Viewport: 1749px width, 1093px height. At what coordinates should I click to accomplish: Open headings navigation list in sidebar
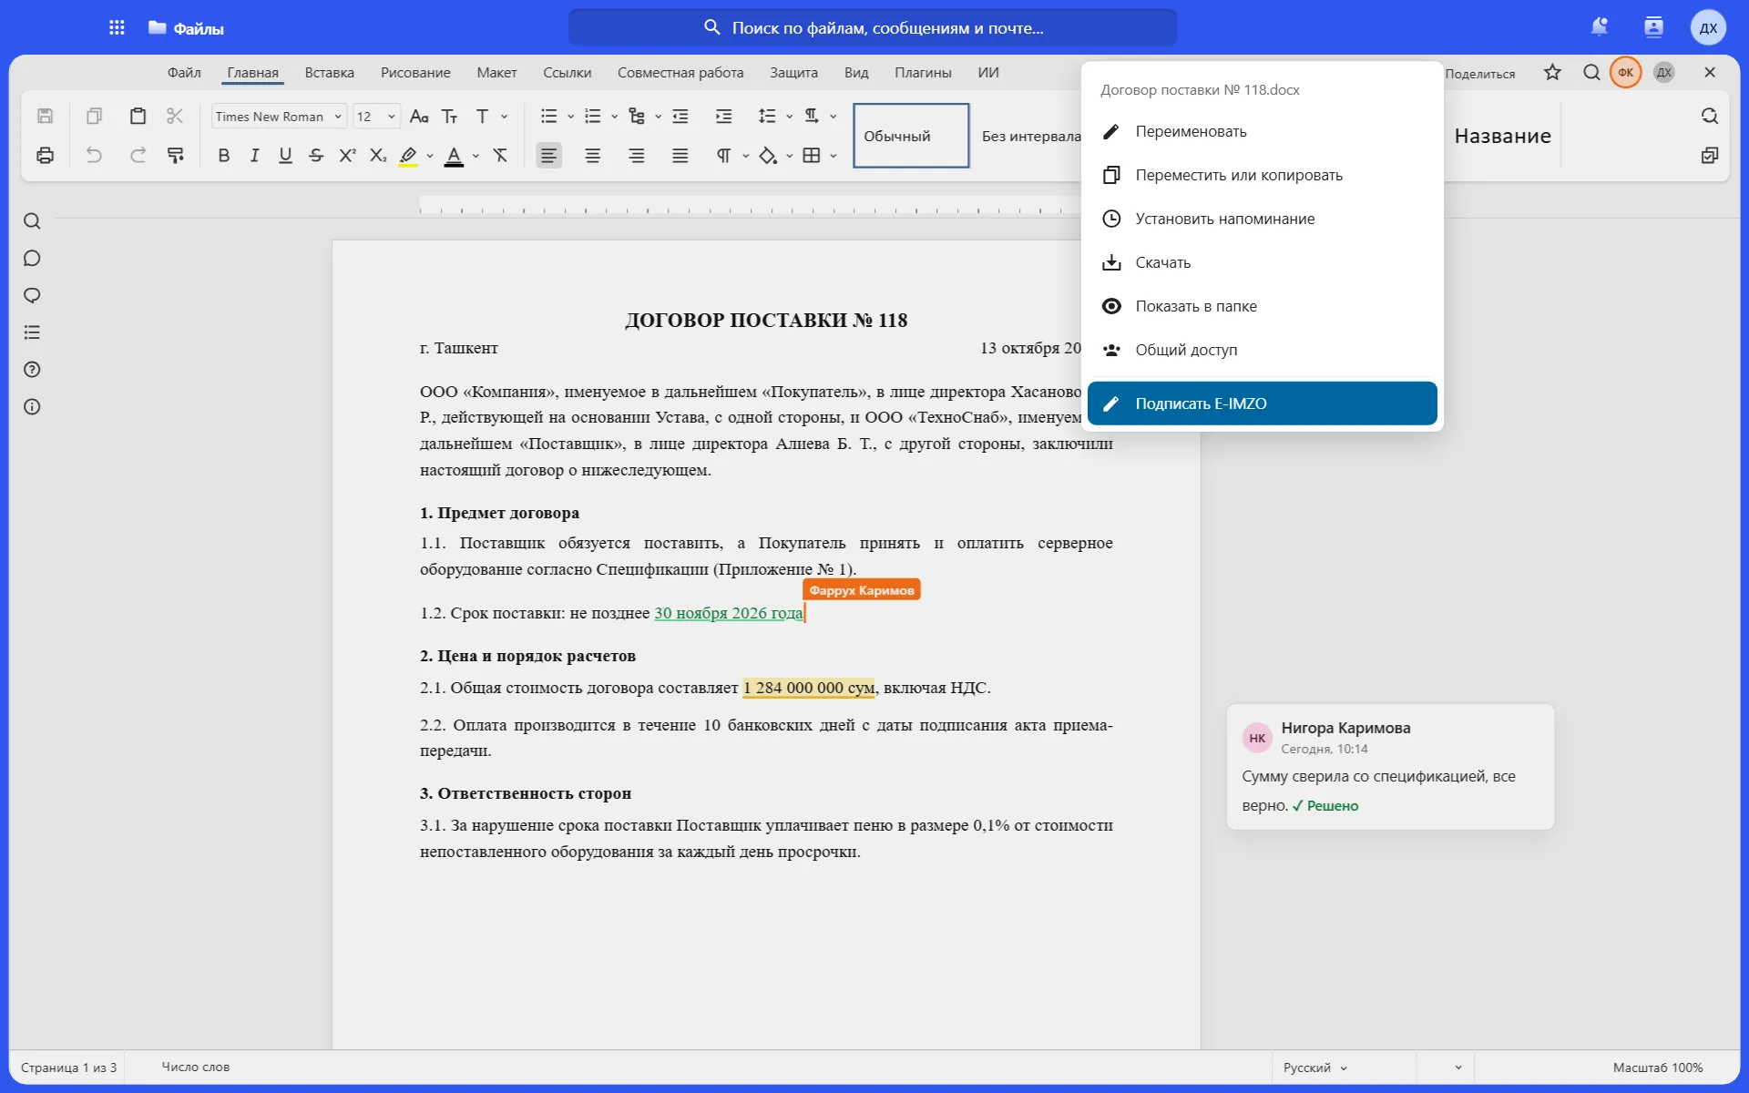tap(32, 332)
